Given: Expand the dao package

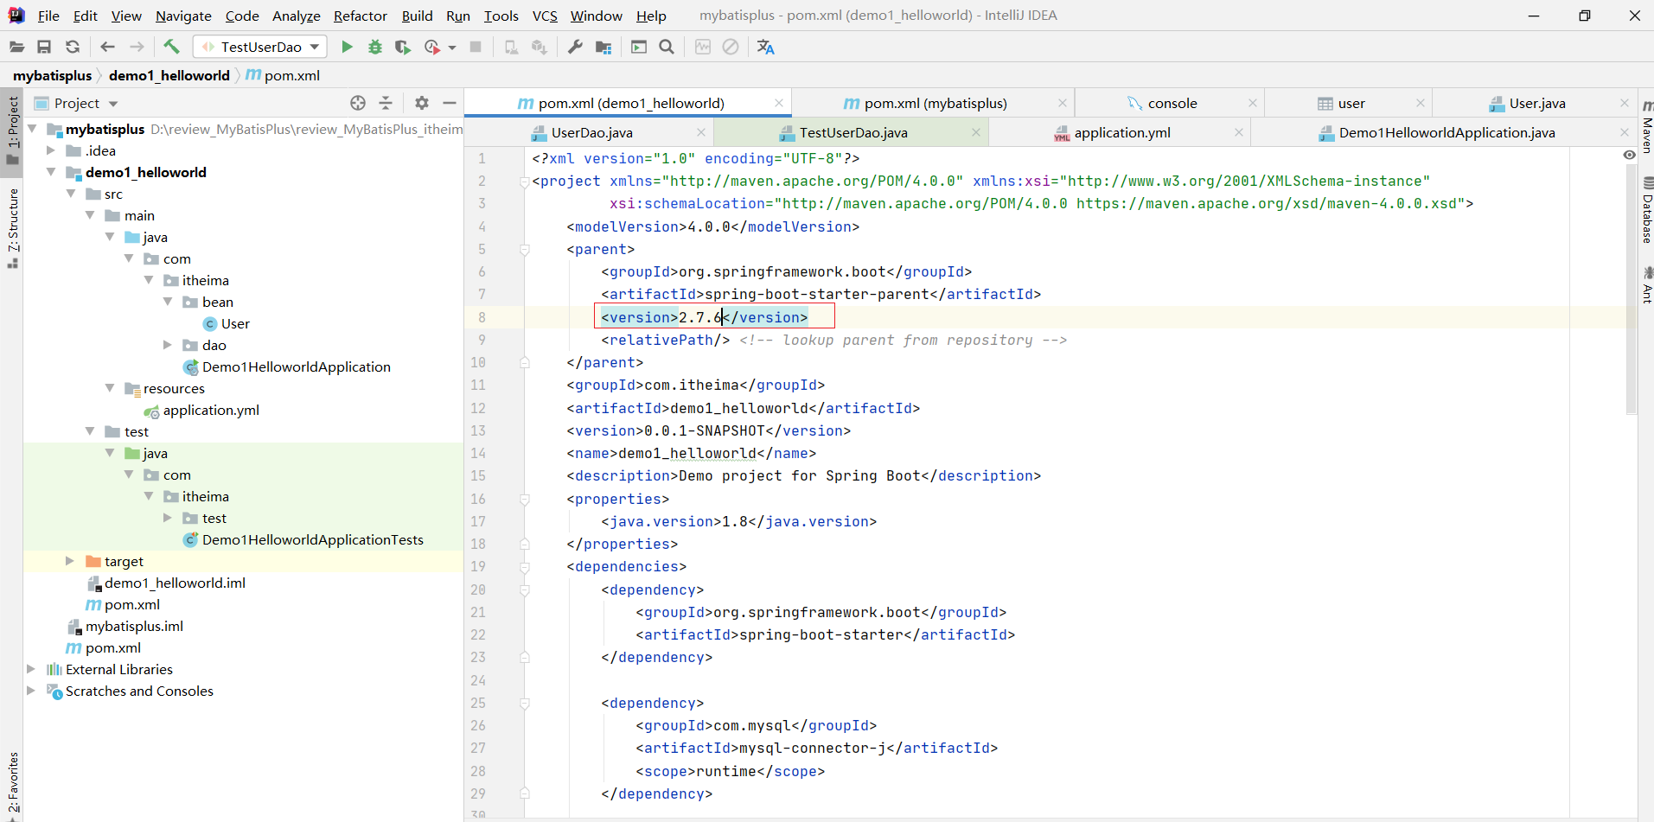Looking at the screenshot, I should tap(168, 345).
